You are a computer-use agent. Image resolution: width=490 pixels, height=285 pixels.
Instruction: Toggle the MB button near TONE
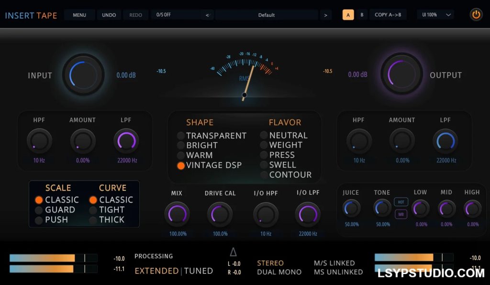pos(401,214)
